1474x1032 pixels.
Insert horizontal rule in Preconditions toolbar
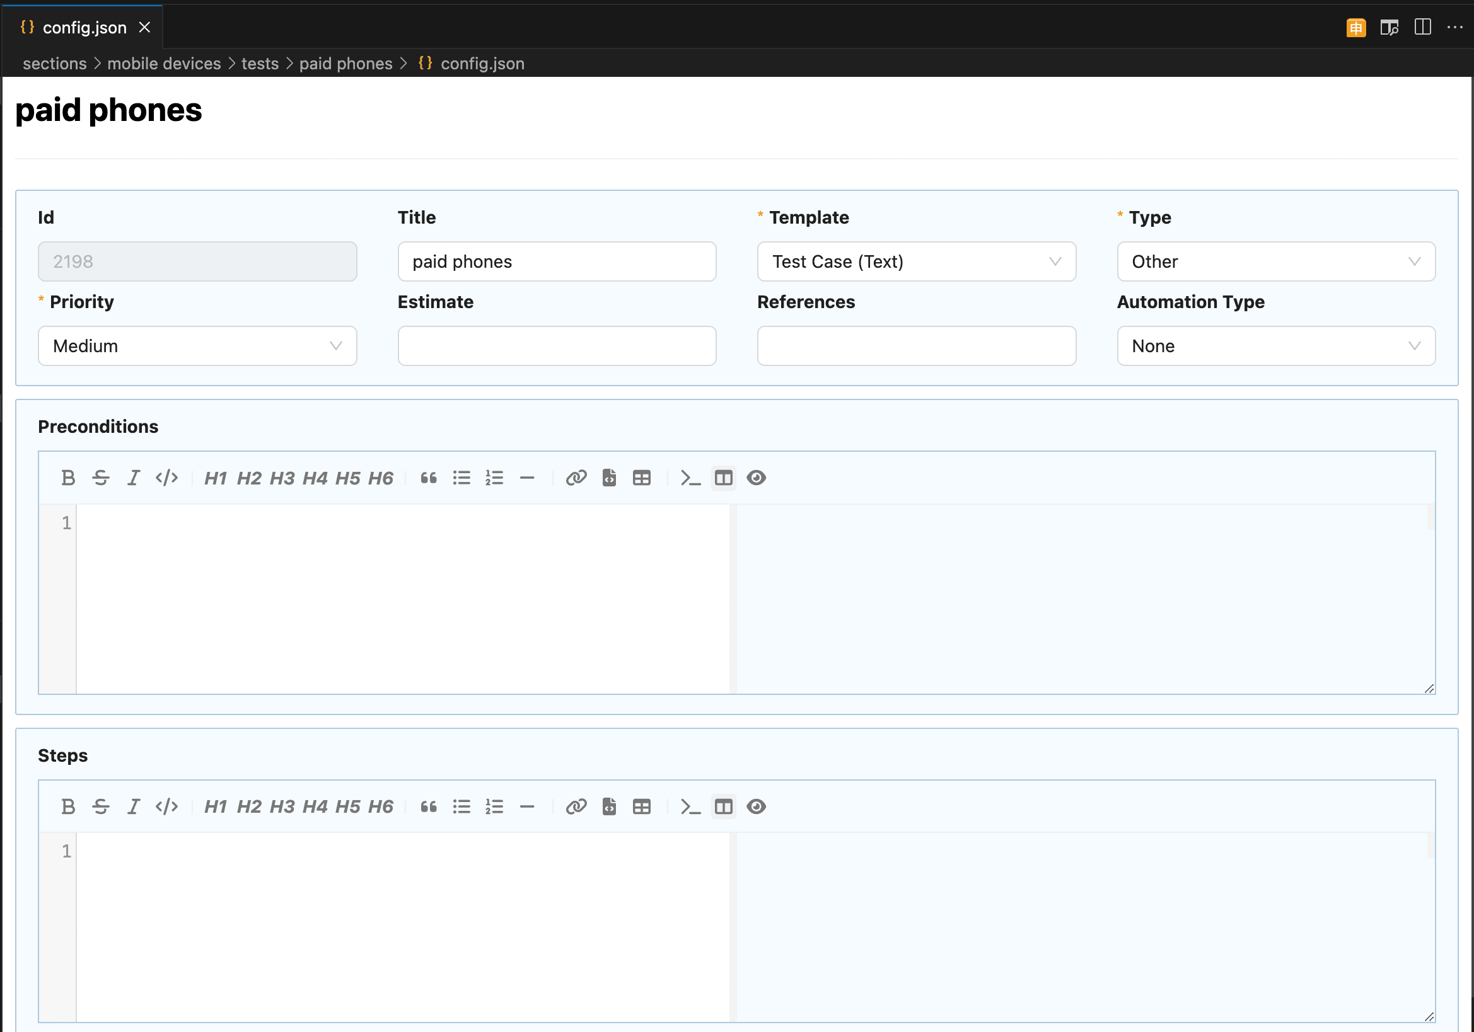(527, 478)
